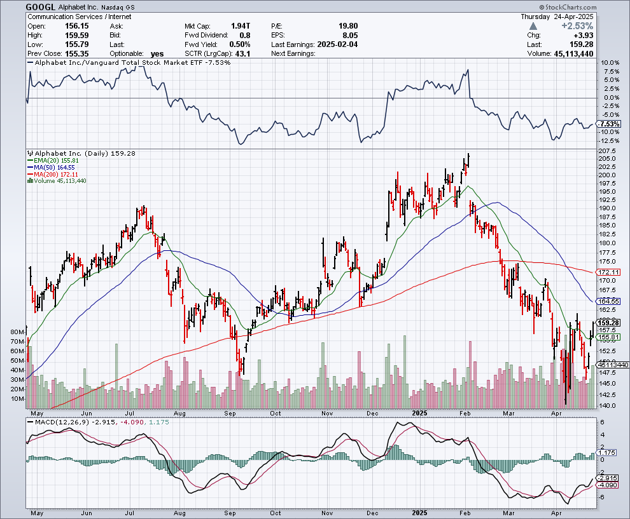Click the Fwd Dividend value 0.8
Image resolution: width=630 pixels, height=519 pixels.
coord(245,36)
